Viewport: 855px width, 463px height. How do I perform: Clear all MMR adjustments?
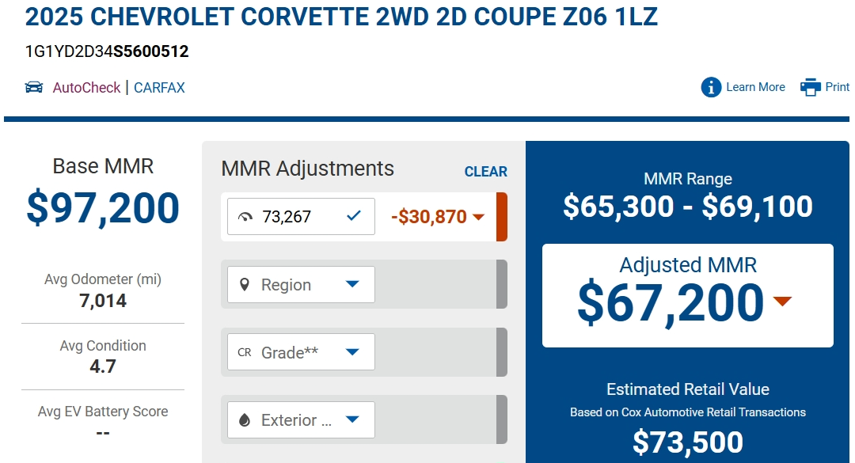click(x=486, y=172)
